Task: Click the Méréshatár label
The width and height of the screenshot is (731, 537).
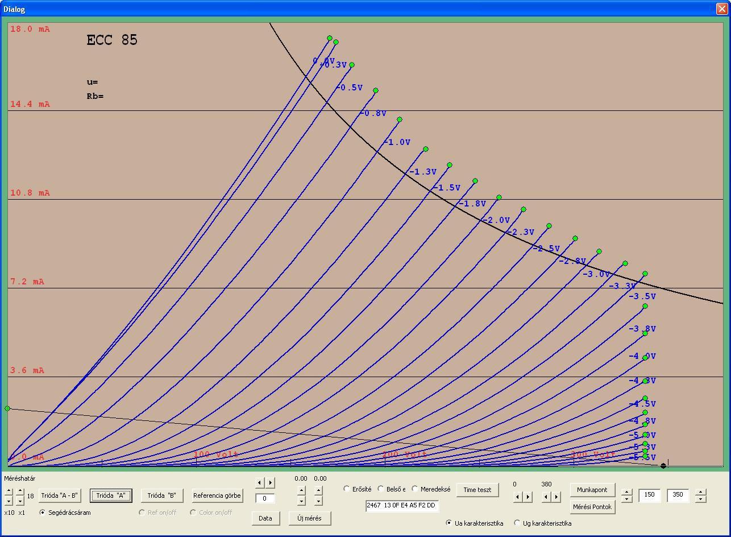Action: point(20,478)
